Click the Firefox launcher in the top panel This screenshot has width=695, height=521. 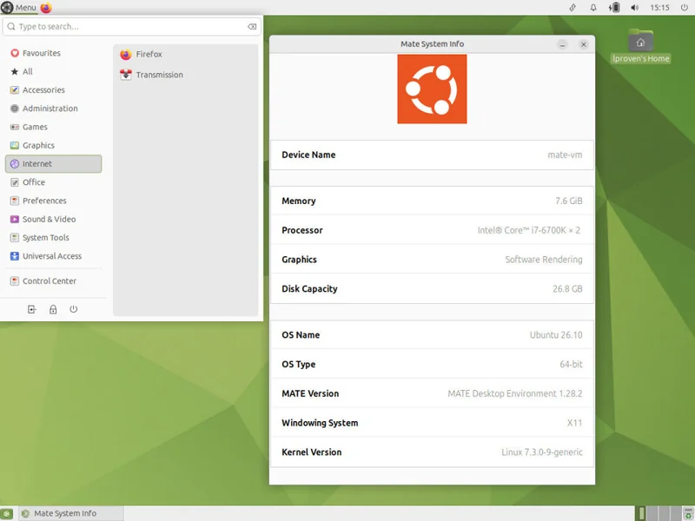click(46, 8)
